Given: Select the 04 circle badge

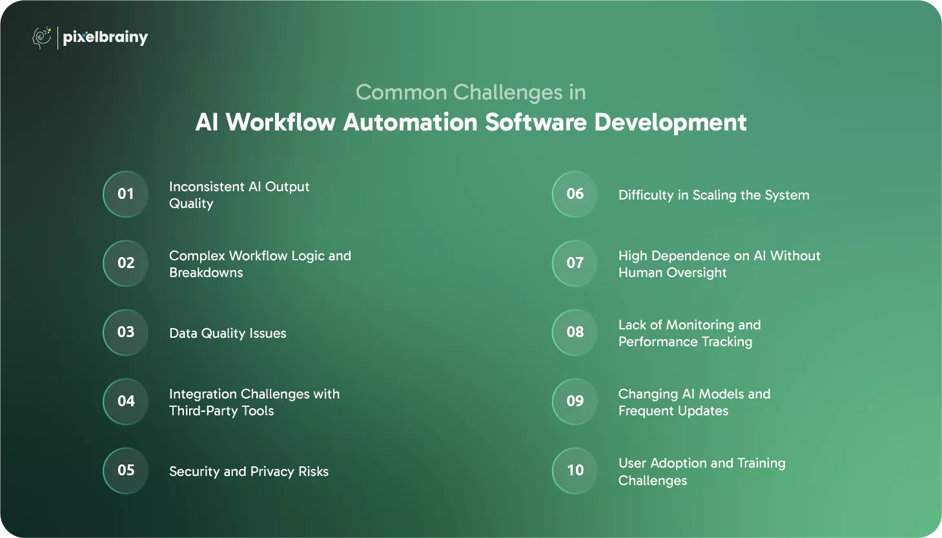Looking at the screenshot, I should (126, 402).
